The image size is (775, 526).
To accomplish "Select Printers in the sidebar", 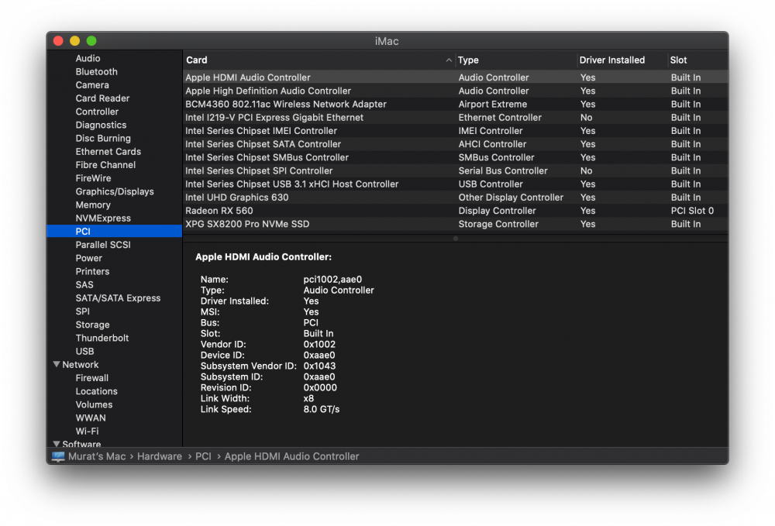I will point(92,272).
